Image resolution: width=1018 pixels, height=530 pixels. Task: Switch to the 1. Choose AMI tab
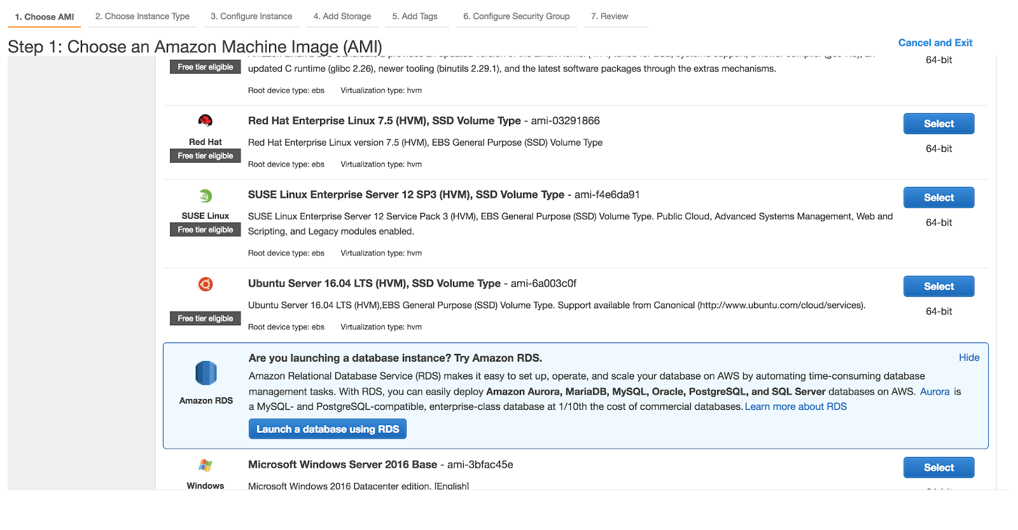click(x=45, y=17)
